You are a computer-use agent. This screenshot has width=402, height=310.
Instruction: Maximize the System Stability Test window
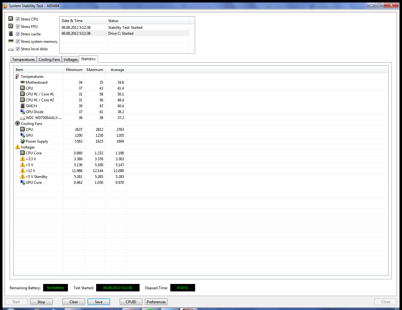[379, 5]
